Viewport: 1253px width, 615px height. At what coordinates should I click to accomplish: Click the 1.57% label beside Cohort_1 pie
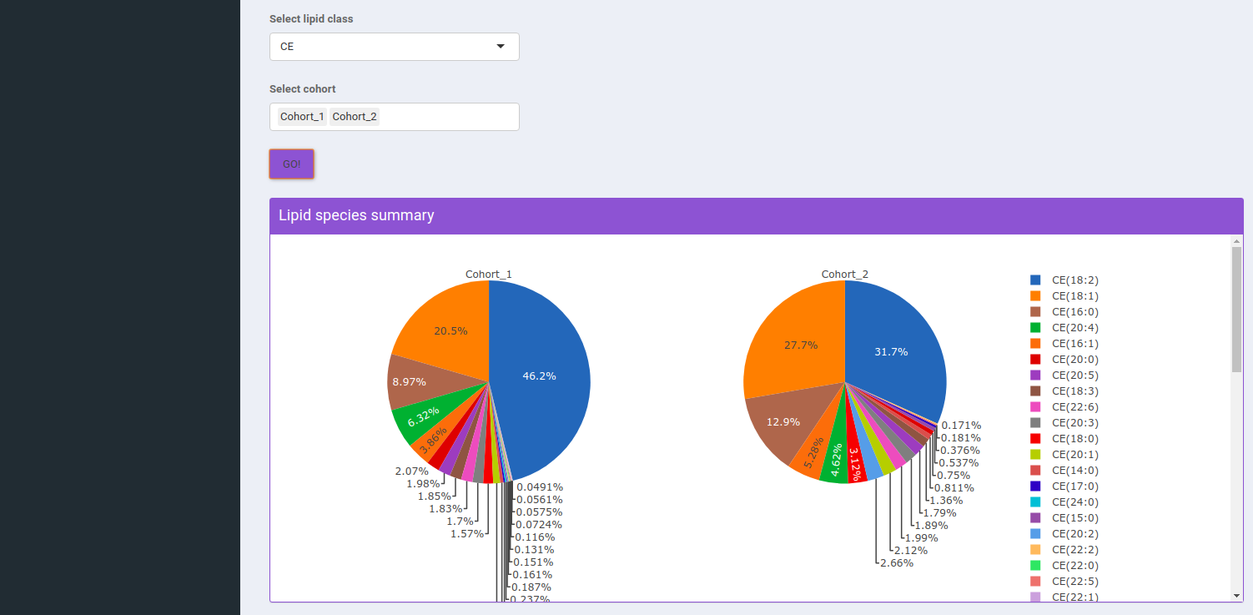click(x=467, y=533)
